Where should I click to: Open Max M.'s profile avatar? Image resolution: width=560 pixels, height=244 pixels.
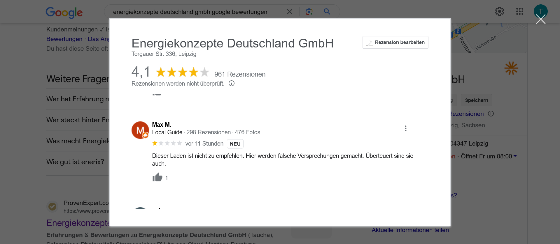[x=140, y=130]
